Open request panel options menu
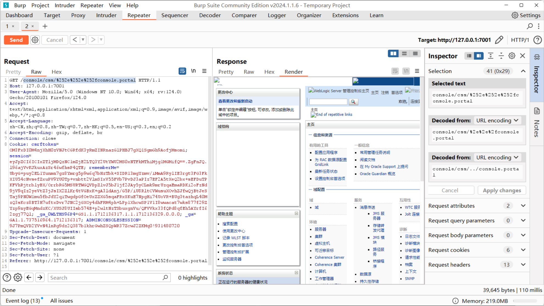 coord(204,71)
